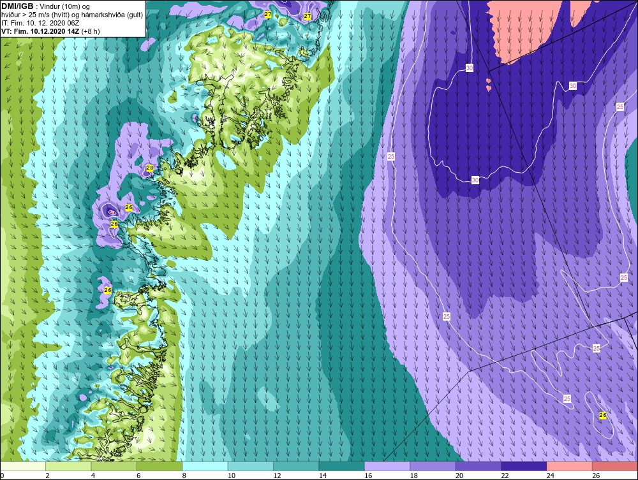This screenshot has height=480, width=638.
Task: Click the legend scale number '24'
Action: coord(550,476)
